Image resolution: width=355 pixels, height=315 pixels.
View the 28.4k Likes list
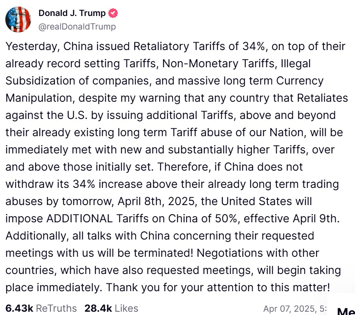pos(111,308)
